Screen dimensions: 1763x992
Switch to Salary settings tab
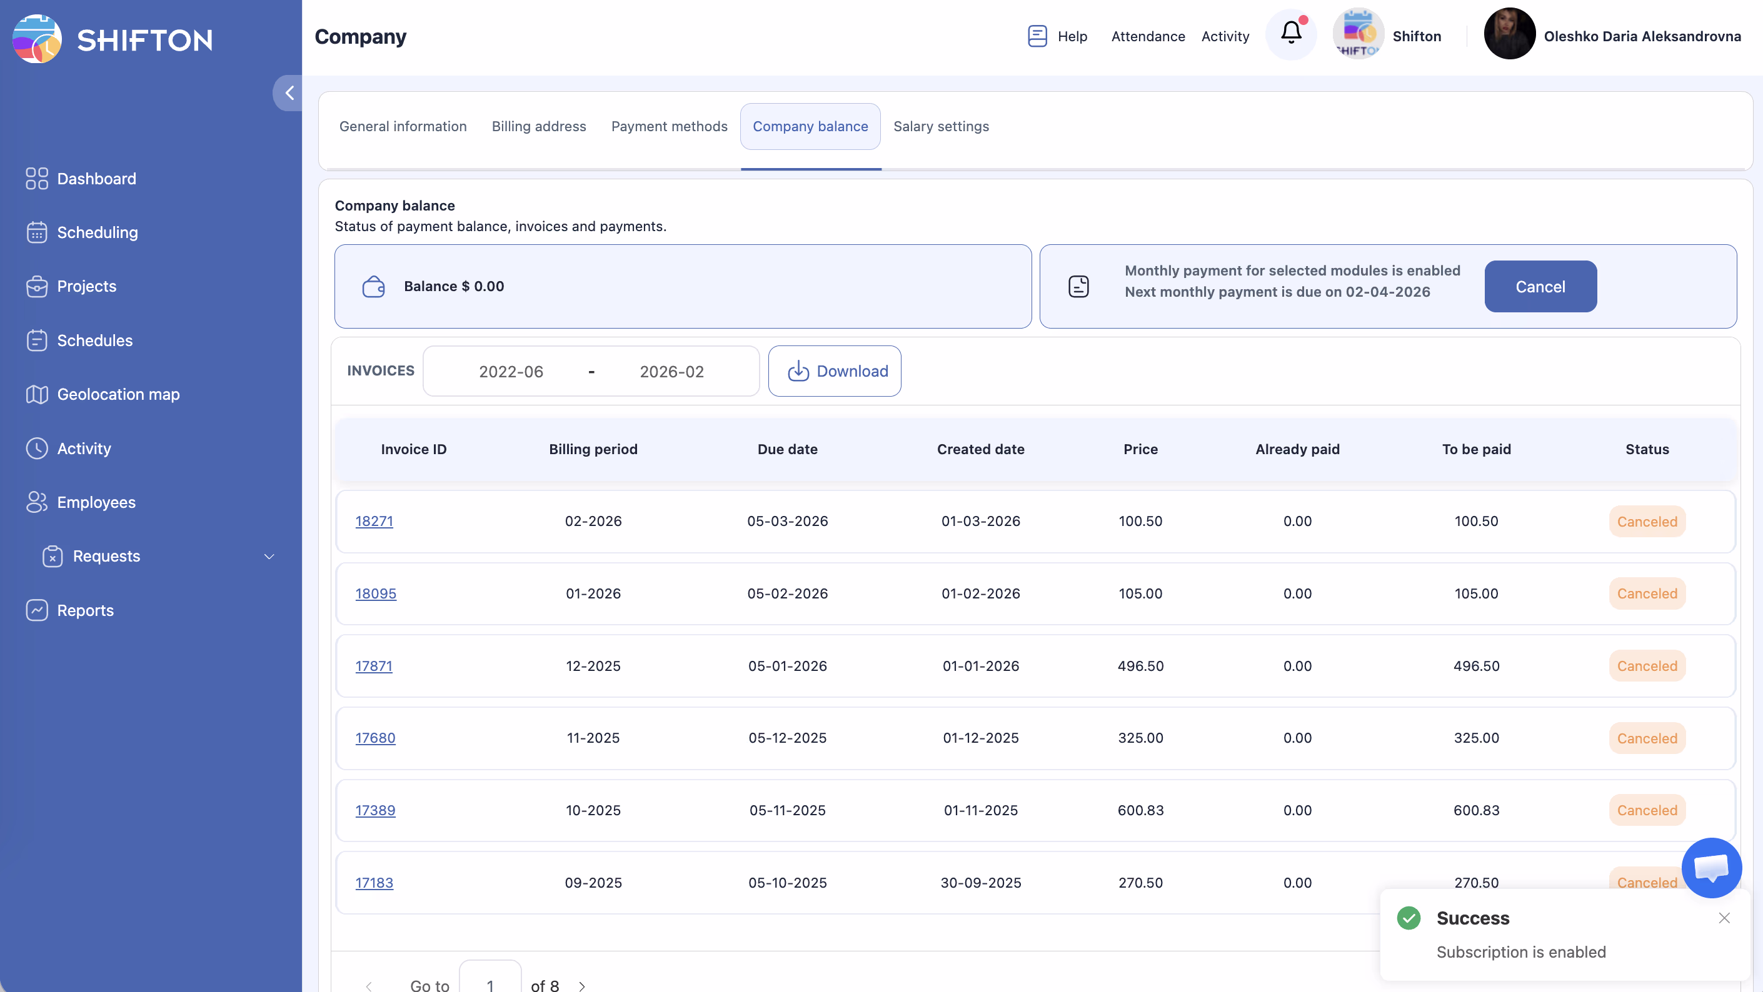pyautogui.click(x=940, y=126)
